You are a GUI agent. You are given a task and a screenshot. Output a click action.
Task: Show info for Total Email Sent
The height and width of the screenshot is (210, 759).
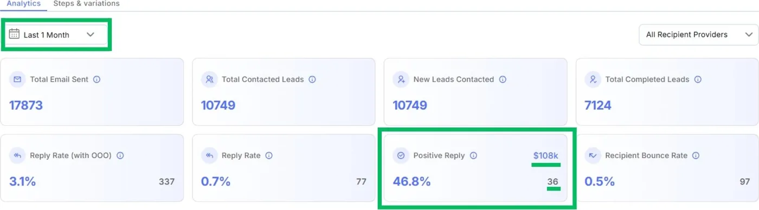[97, 80]
